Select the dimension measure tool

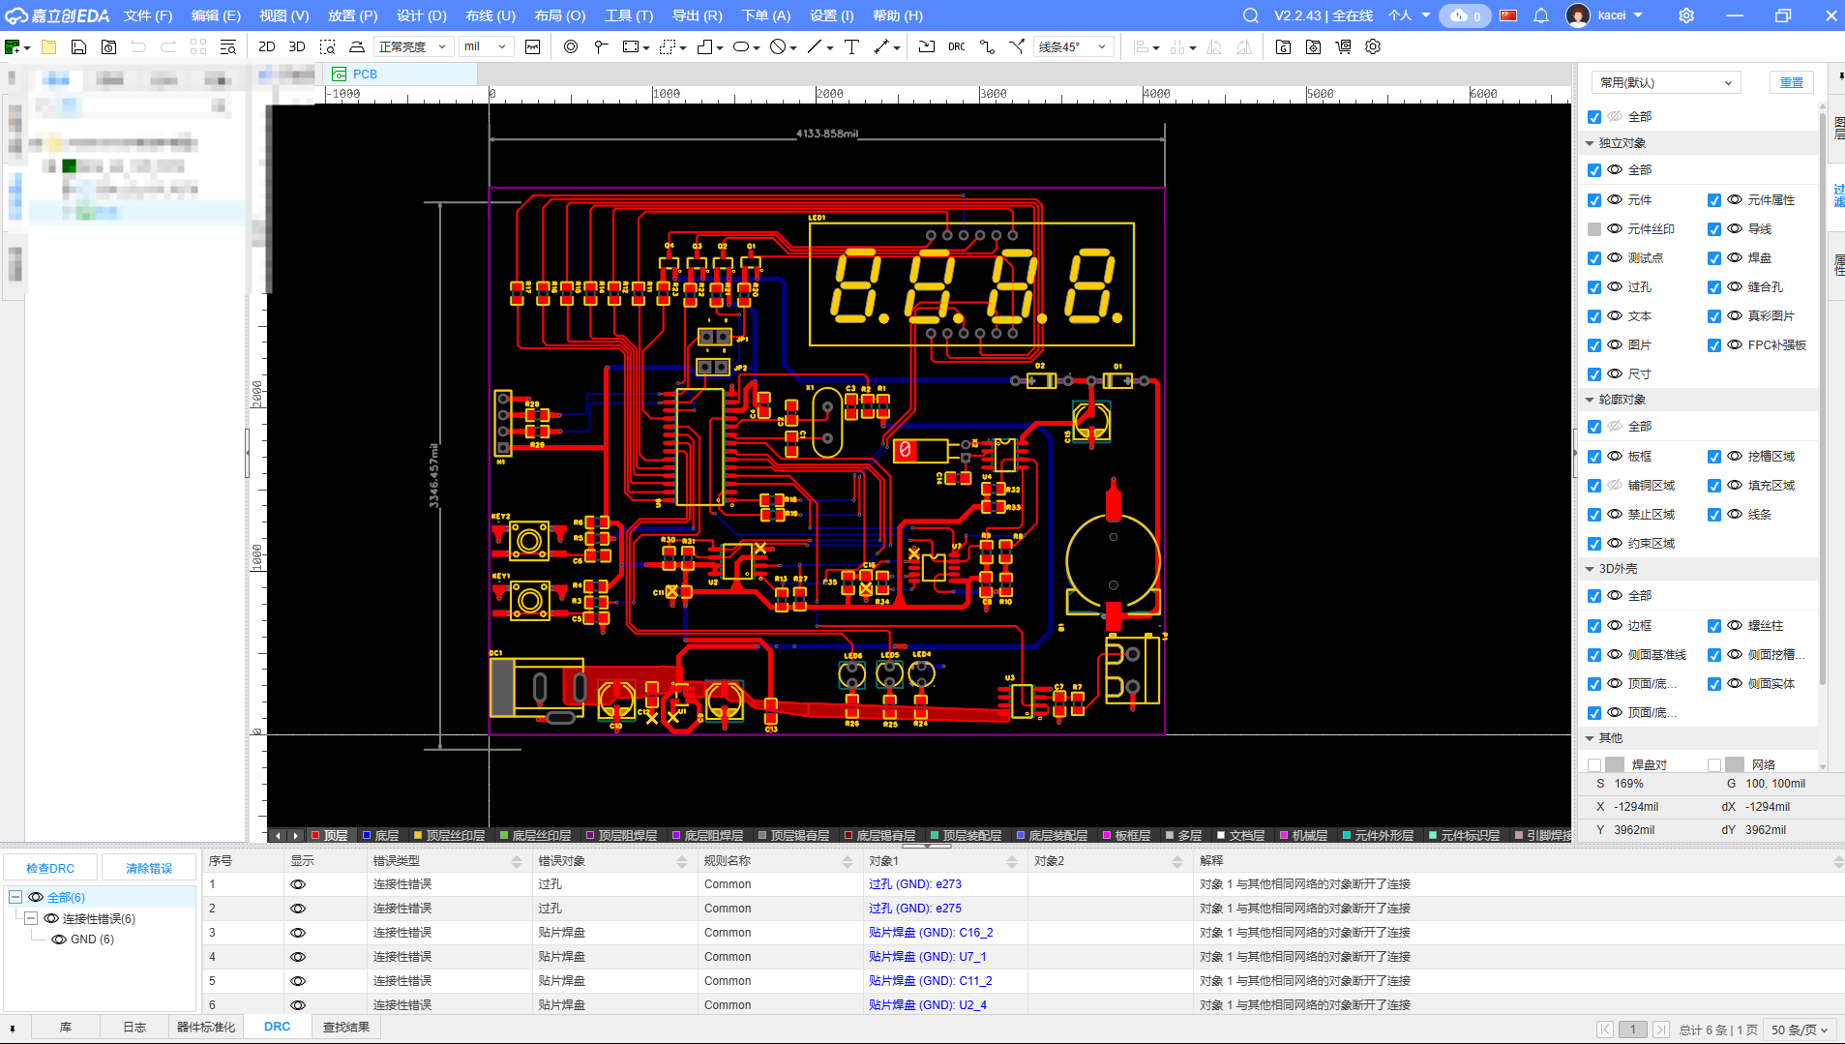pos(881,46)
